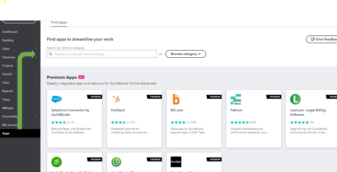The width and height of the screenshot is (337, 172).
Task: Expand the Time sidebar submenu
Action: coord(36,83)
